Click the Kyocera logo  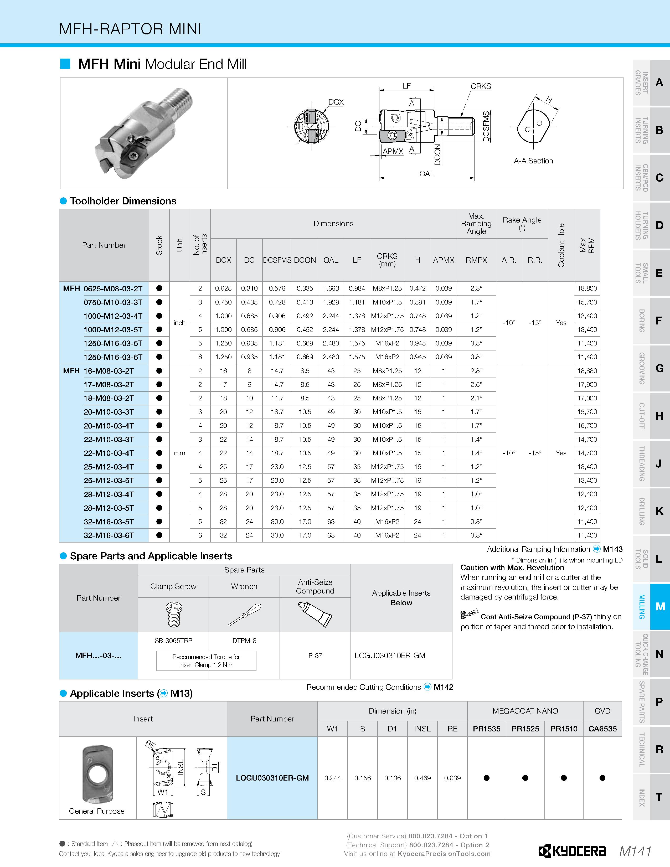coord(572,851)
